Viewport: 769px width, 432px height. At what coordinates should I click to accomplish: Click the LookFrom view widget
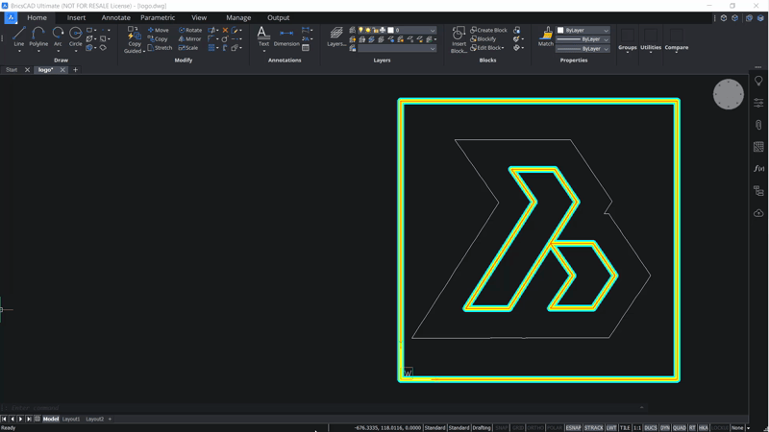click(x=729, y=94)
